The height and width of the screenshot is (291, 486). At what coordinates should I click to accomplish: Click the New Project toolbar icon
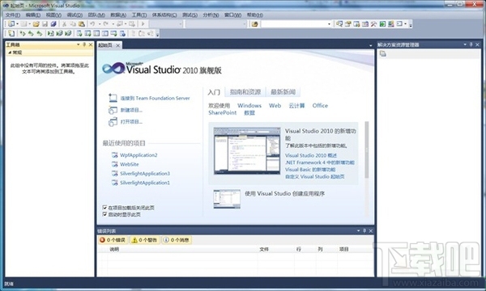click(11, 23)
